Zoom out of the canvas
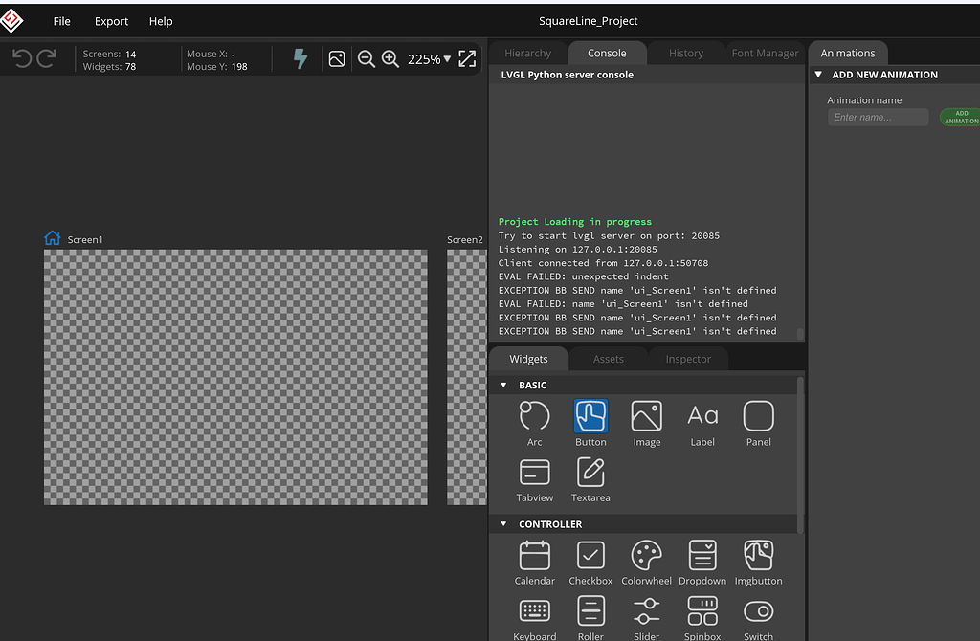This screenshot has height=641, width=980. coord(367,58)
